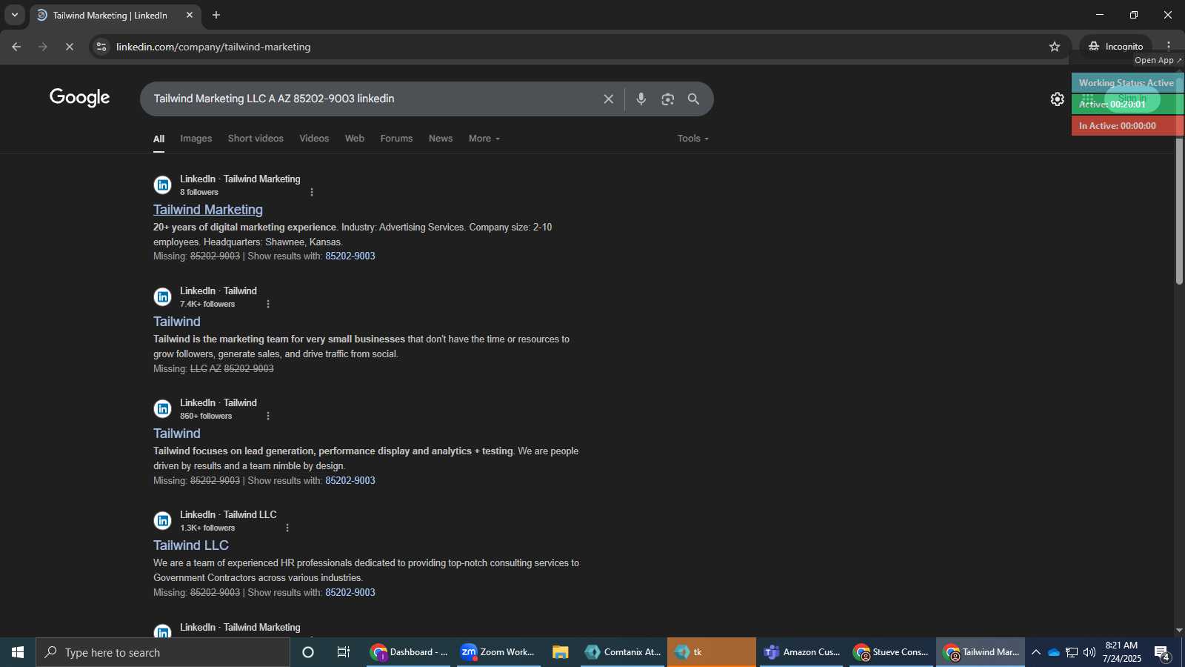The height and width of the screenshot is (667, 1185).
Task: Close the Tailwind Marketing LinkedIn tab
Action: [x=190, y=15]
